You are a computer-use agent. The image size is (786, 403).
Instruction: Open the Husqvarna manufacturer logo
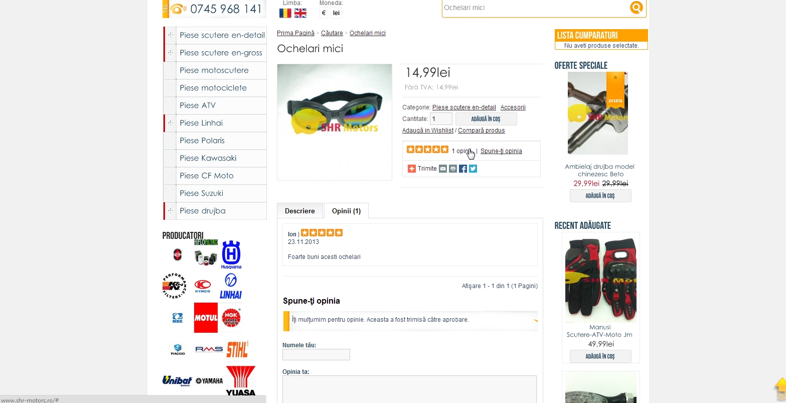point(231,254)
